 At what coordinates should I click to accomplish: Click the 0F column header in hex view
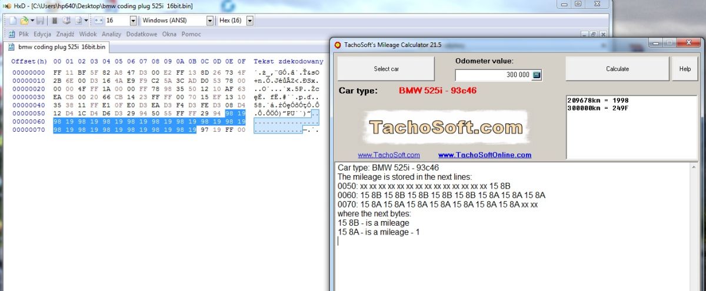(241, 61)
